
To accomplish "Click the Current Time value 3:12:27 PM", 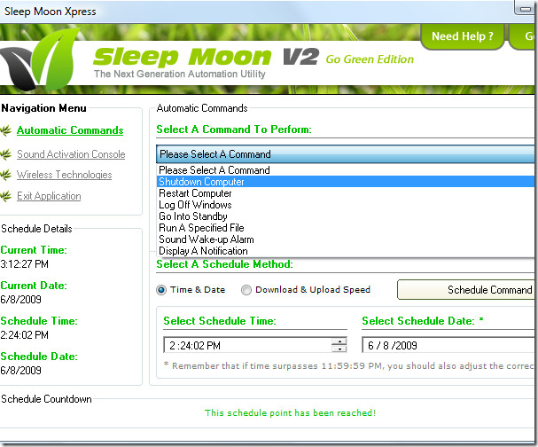I will [x=24, y=264].
